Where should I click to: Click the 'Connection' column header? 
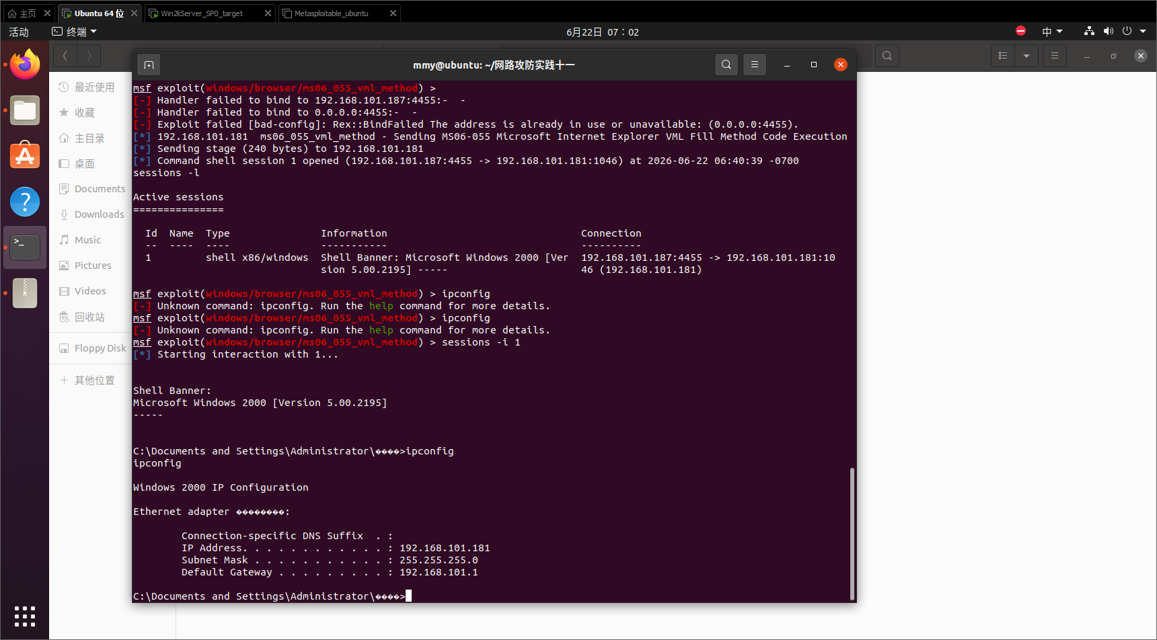[x=611, y=233]
